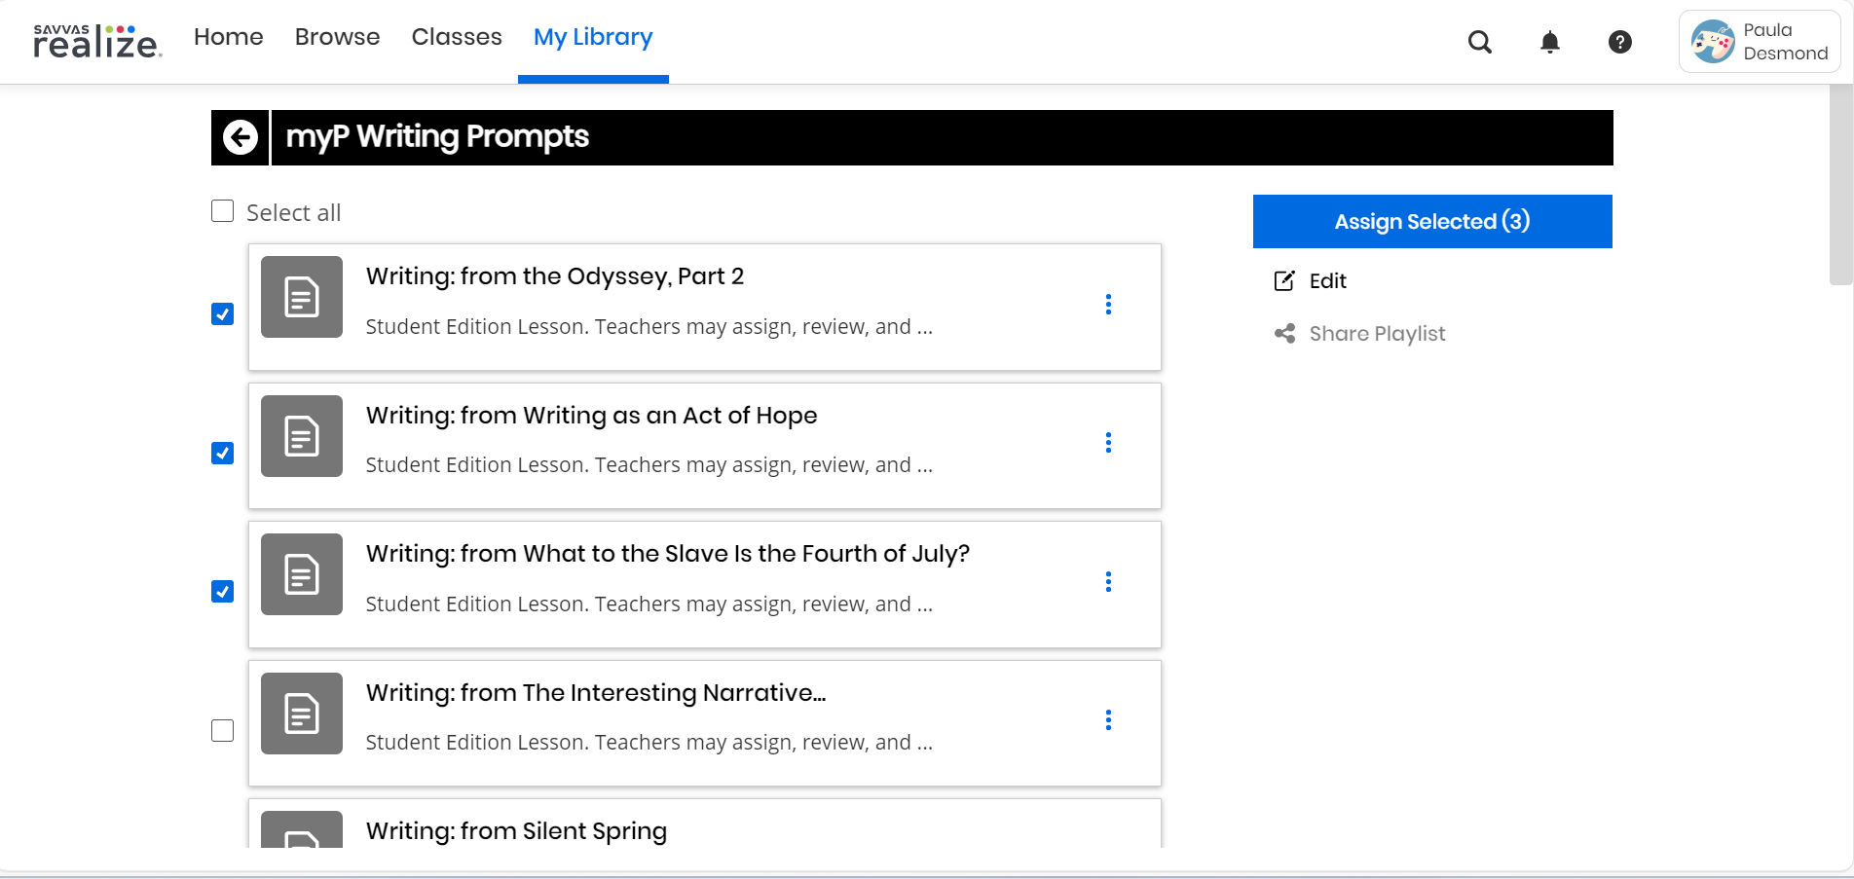Open Writing: from Writing as an Act of Hope

(592, 416)
